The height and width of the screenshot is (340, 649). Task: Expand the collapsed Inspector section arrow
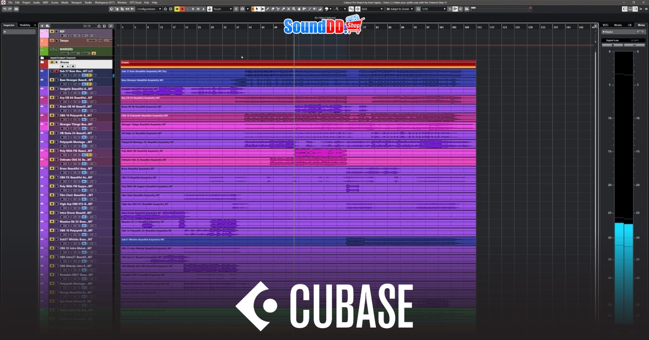pos(5,32)
